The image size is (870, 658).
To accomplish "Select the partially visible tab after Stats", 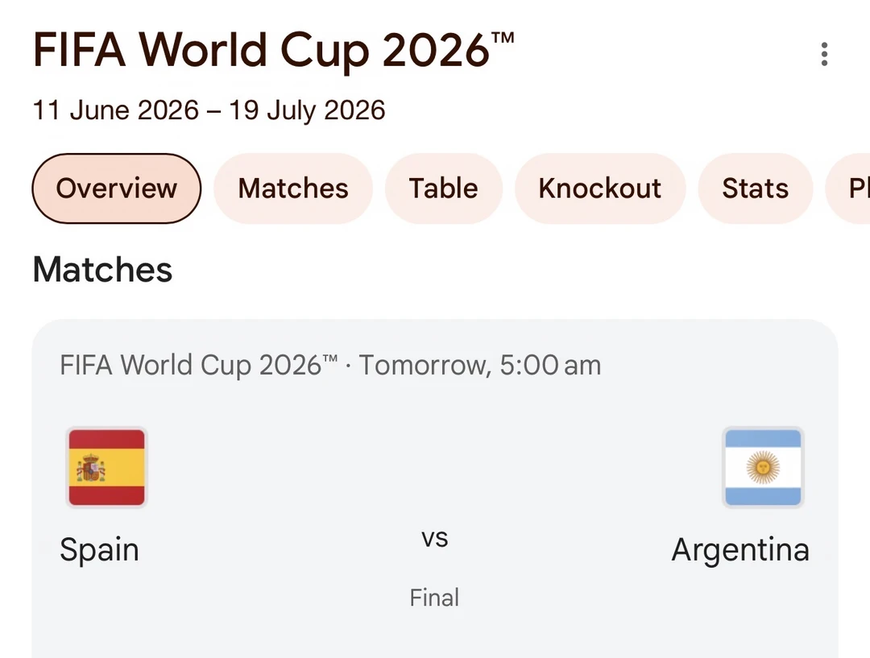I will [x=849, y=188].
